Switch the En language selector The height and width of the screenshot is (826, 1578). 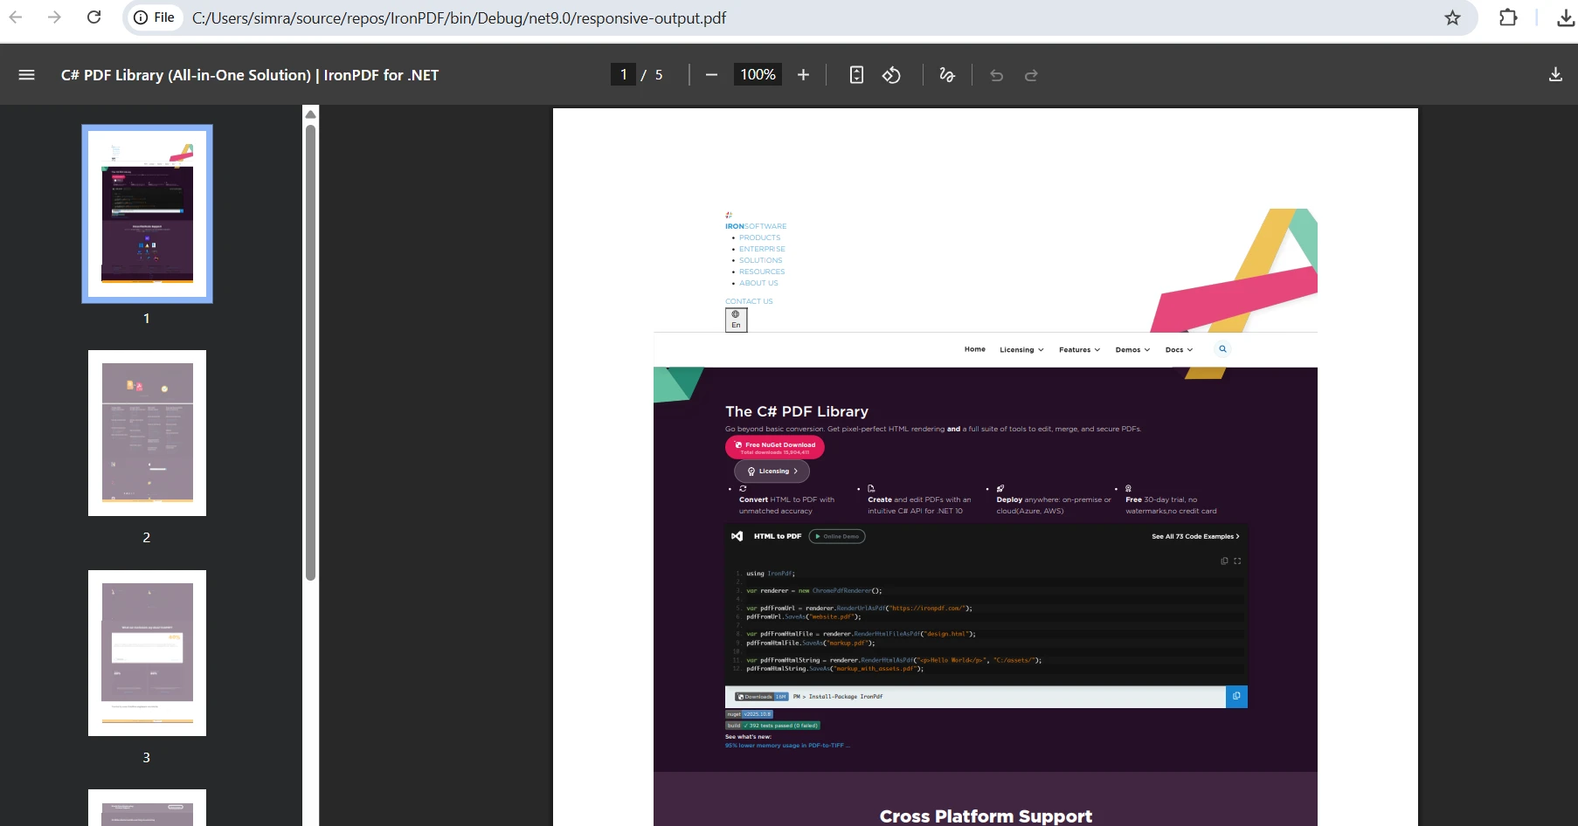736,320
